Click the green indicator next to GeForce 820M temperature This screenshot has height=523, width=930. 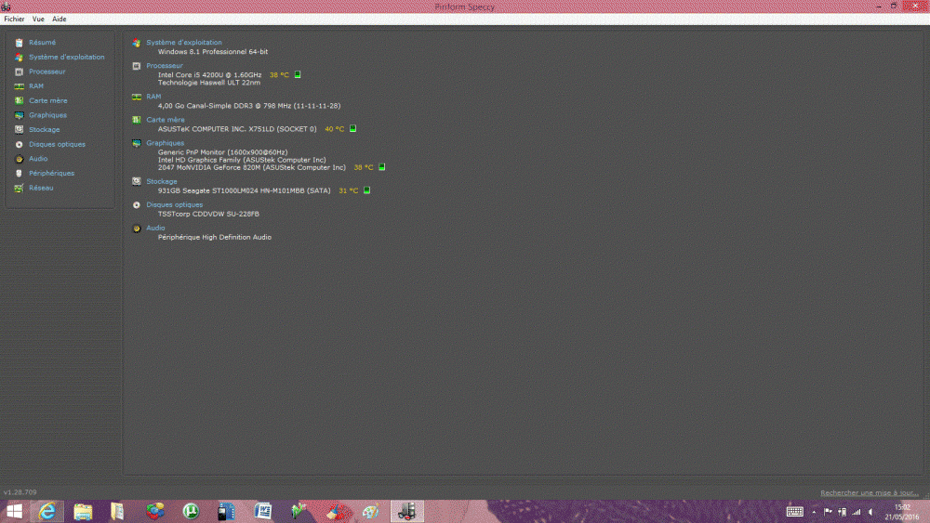pyautogui.click(x=382, y=167)
